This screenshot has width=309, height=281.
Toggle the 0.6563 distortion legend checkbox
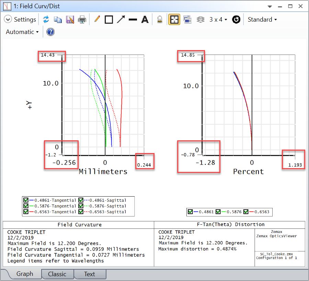pyautogui.click(x=246, y=212)
